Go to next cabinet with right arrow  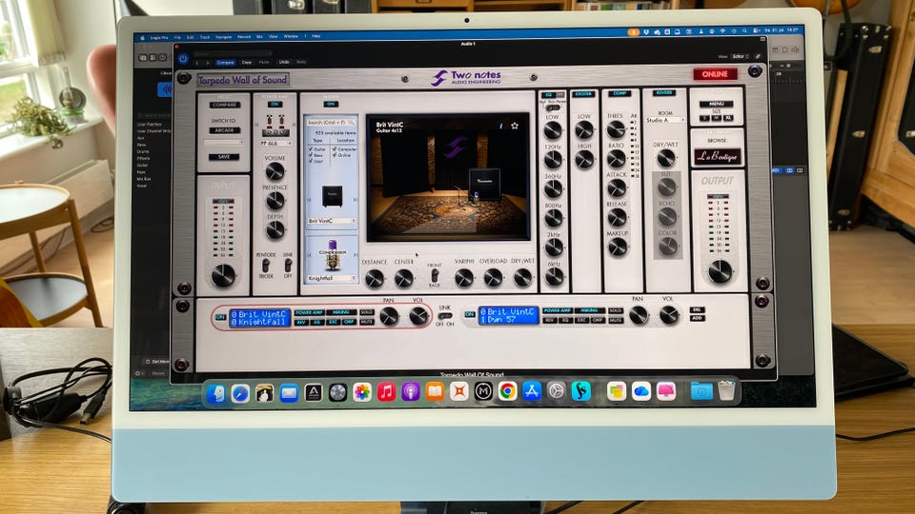(x=355, y=199)
